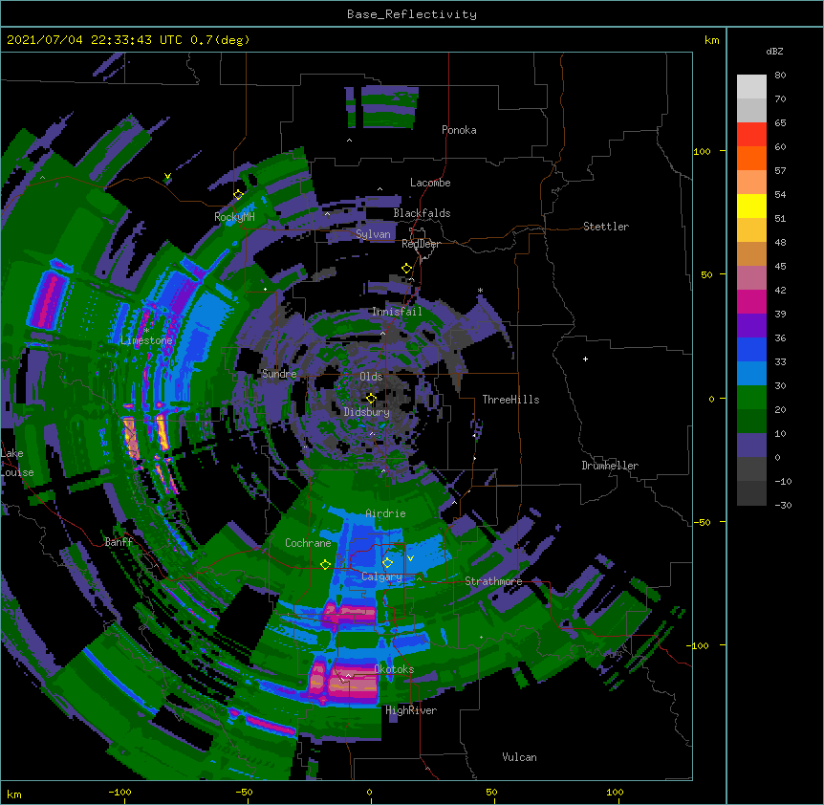
Task: Click the Lake Louise label
Action: coord(17,463)
